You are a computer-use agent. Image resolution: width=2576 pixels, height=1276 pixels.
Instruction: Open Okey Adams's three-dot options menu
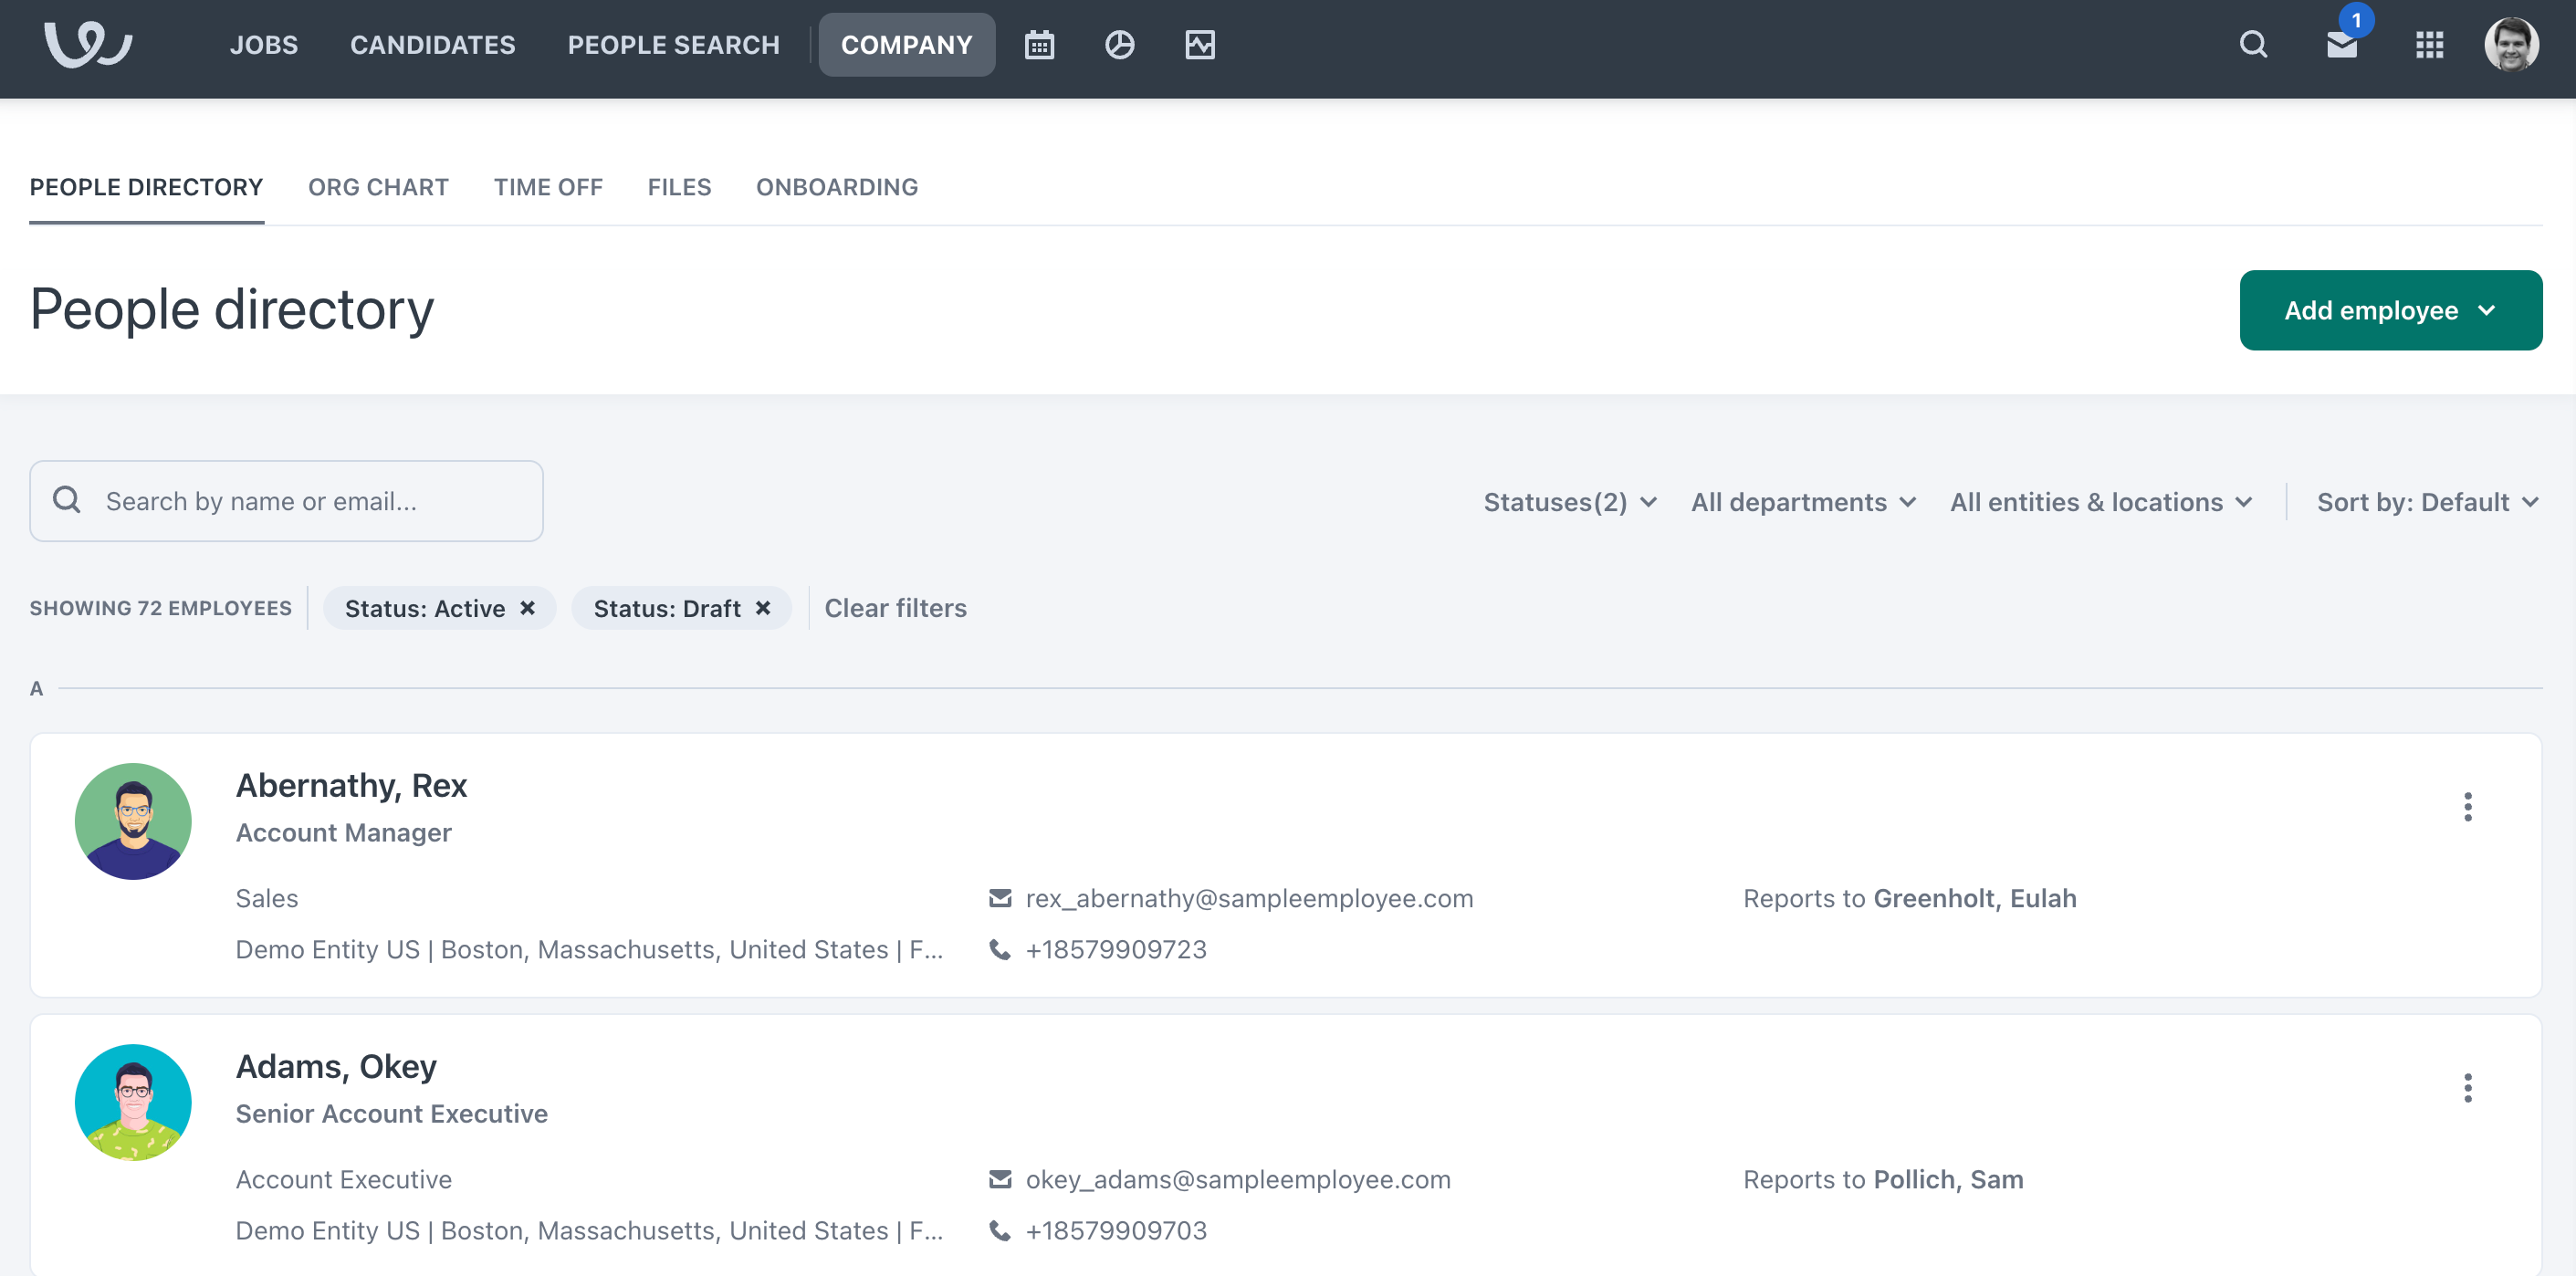click(x=2467, y=1087)
